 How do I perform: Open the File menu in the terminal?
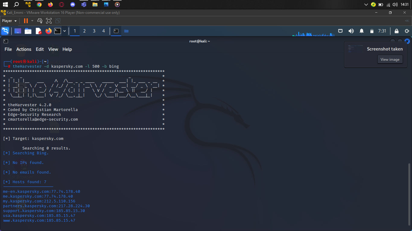tap(8, 49)
